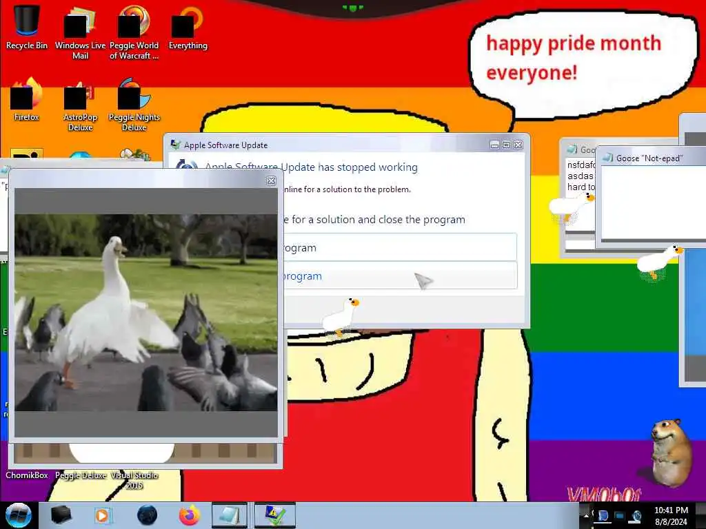Open Windows Media Player from taskbar

pyautogui.click(x=102, y=515)
